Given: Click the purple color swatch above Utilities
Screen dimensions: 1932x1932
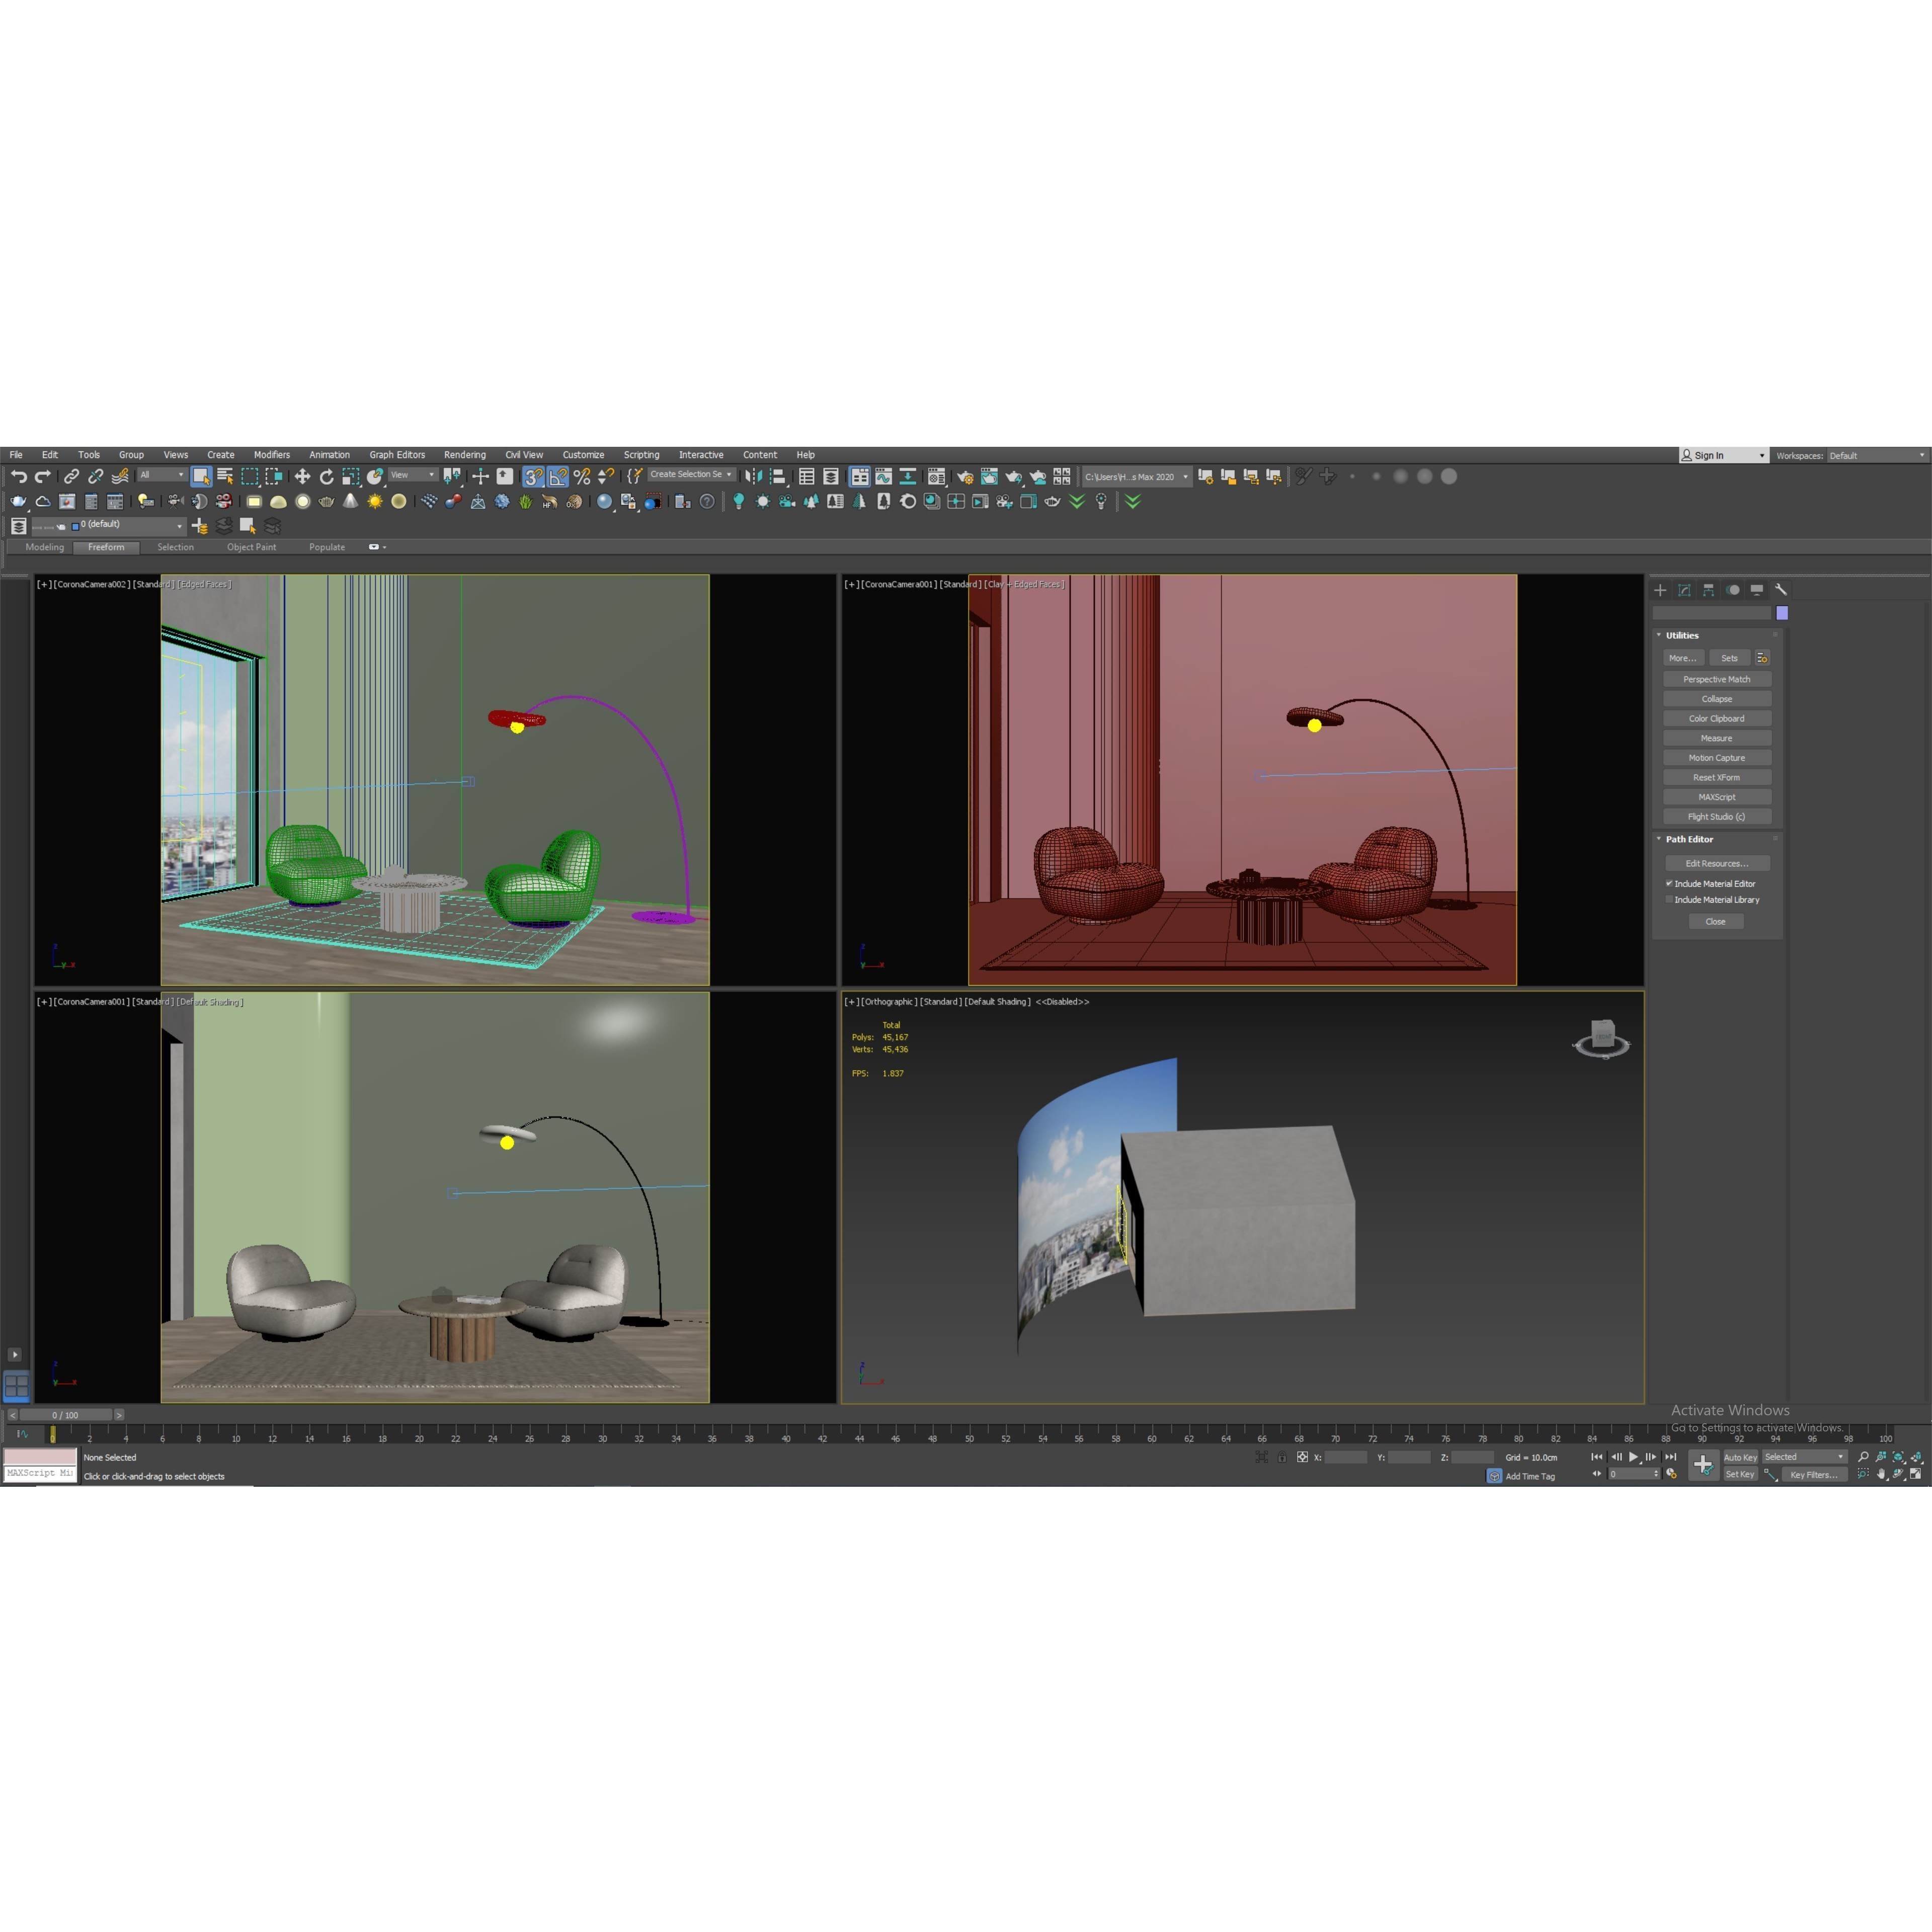Looking at the screenshot, I should point(1782,613).
